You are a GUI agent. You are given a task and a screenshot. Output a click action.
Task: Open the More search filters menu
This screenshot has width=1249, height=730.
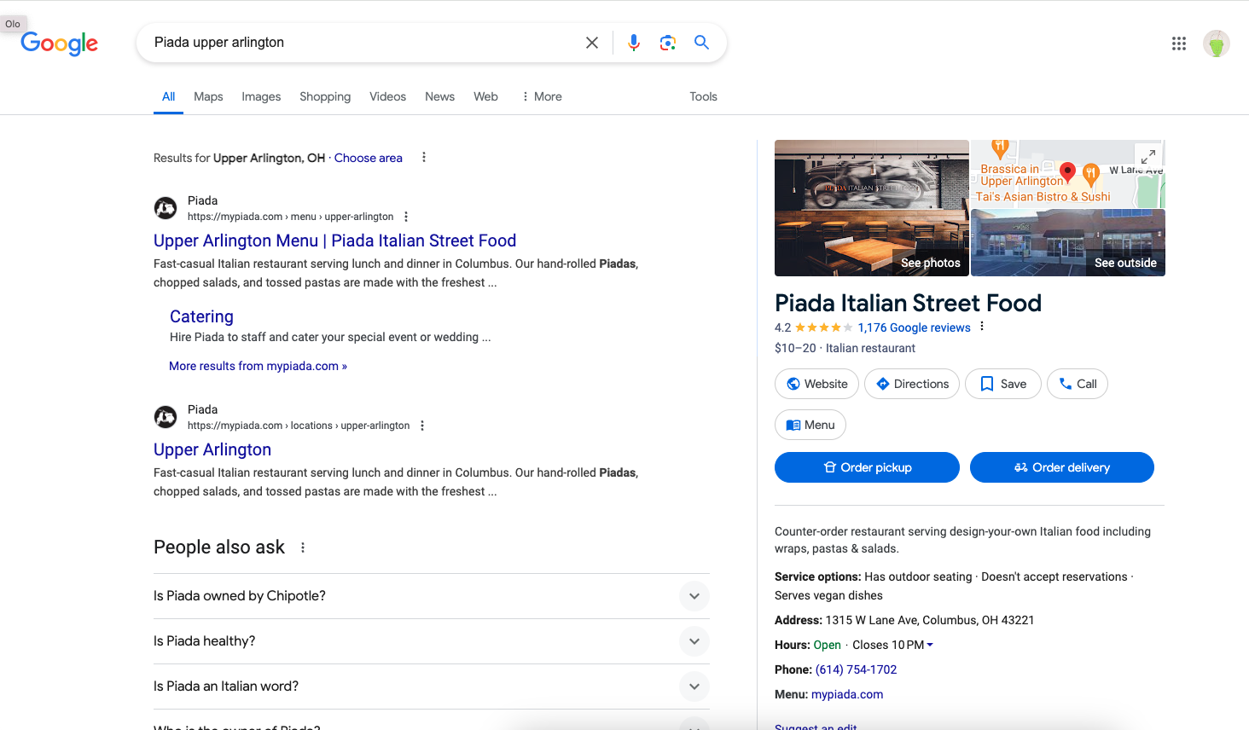(542, 96)
